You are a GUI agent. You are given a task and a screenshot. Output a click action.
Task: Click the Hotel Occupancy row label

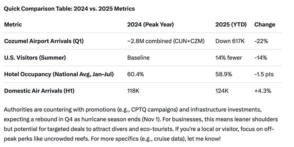(x=59, y=74)
